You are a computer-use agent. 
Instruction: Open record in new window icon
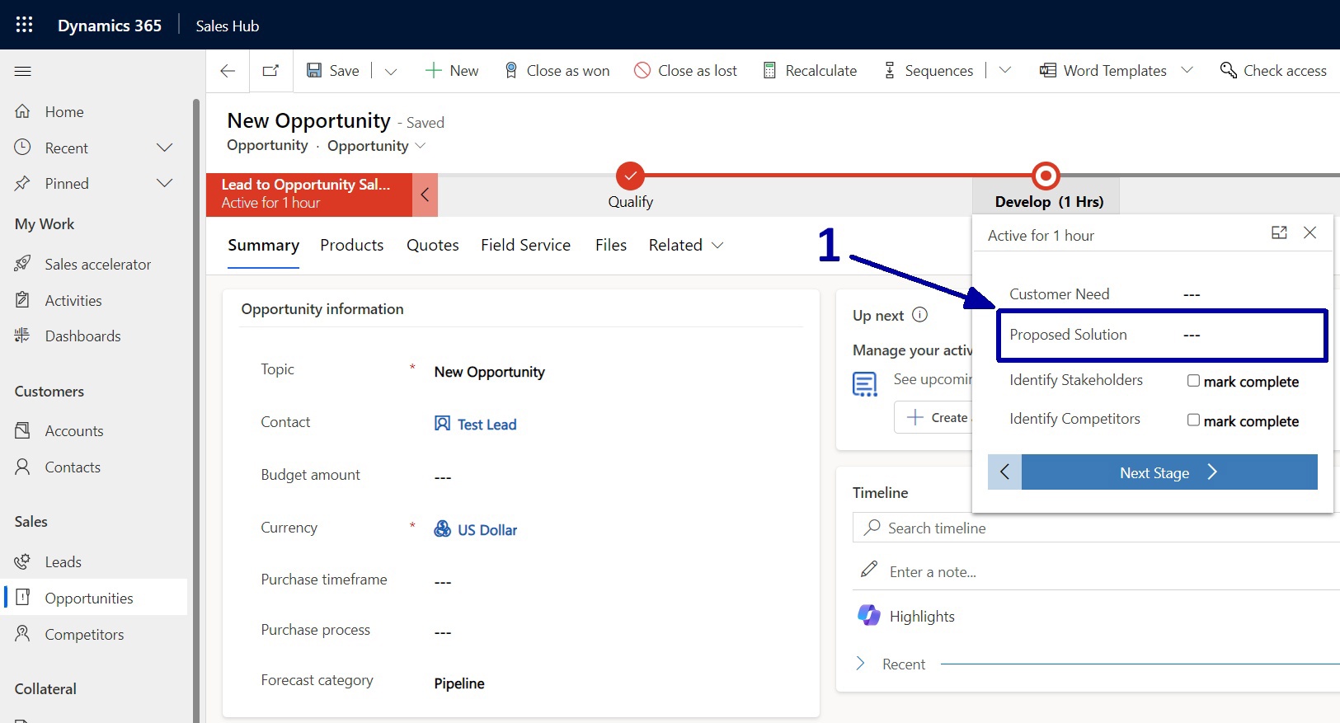tap(270, 71)
